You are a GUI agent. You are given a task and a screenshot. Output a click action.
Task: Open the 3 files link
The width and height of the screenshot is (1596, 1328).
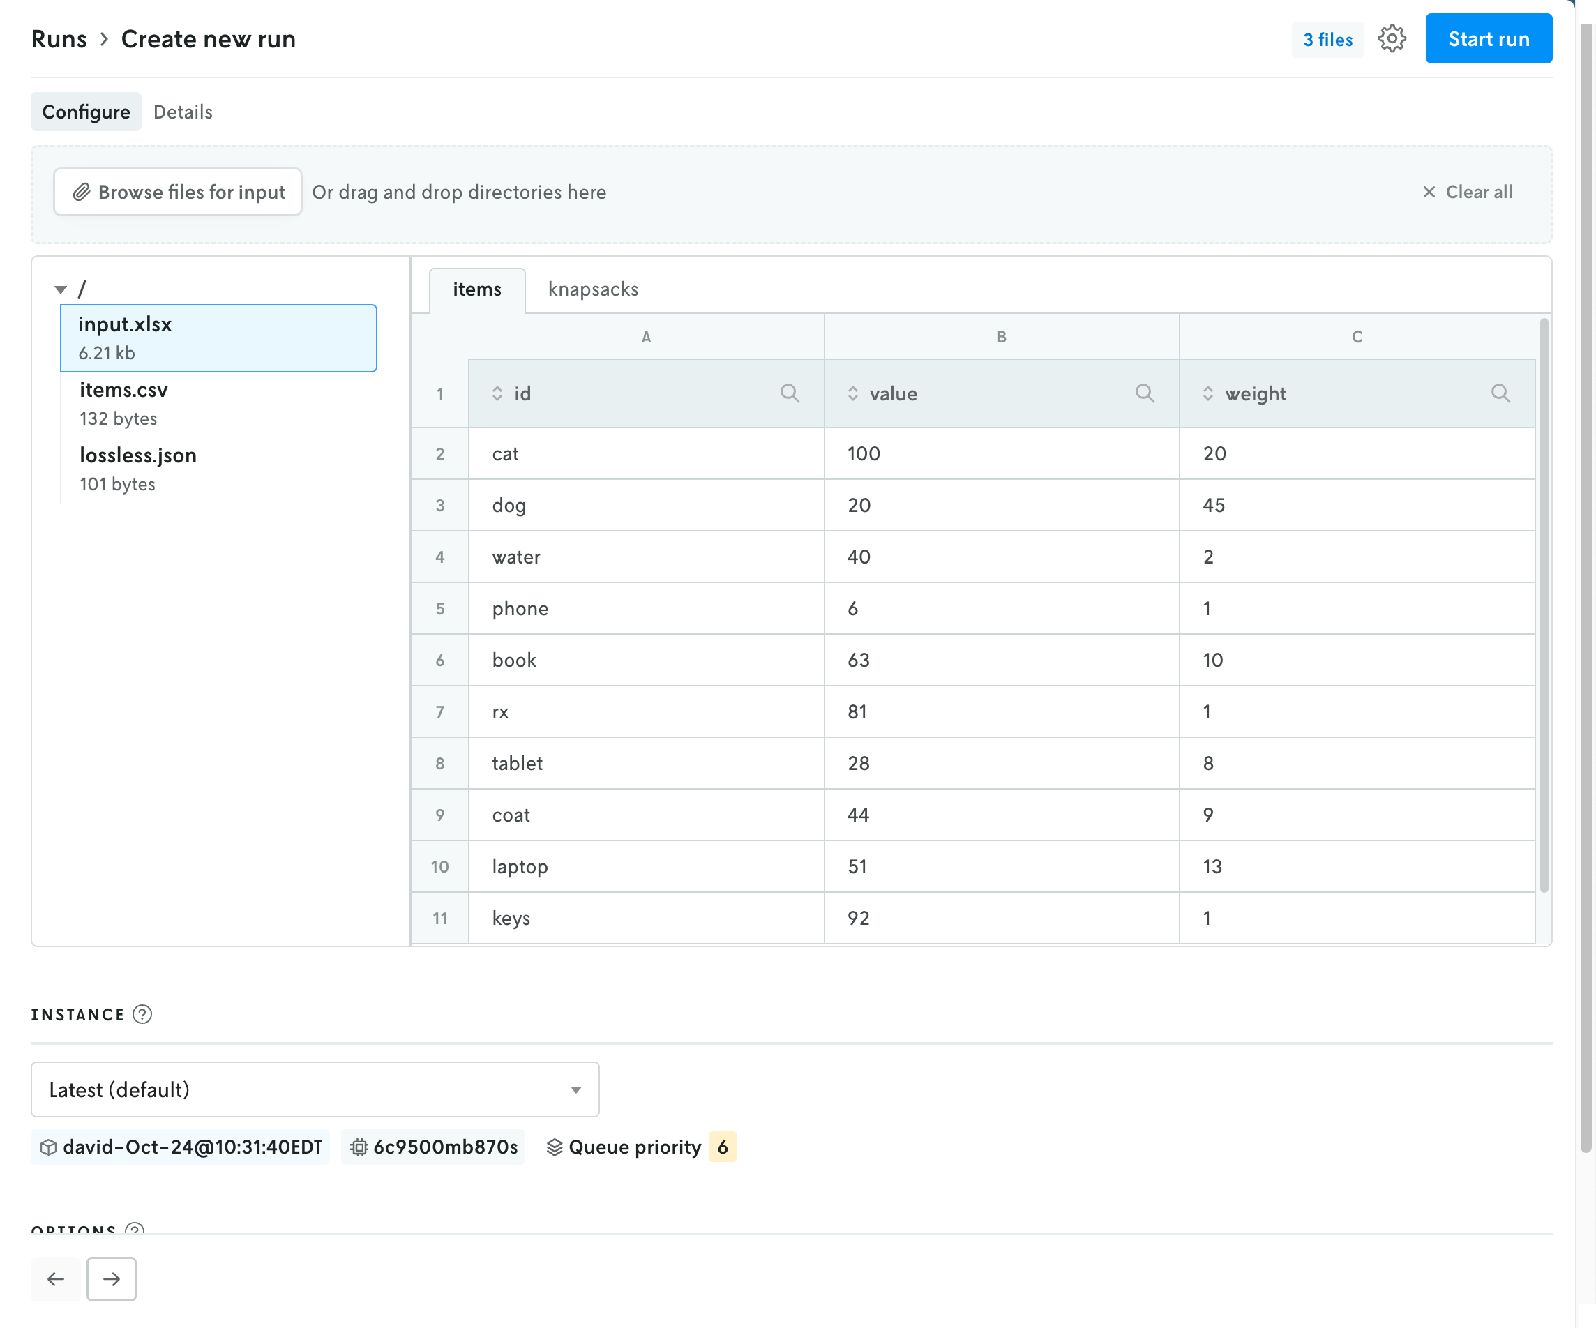coord(1327,39)
